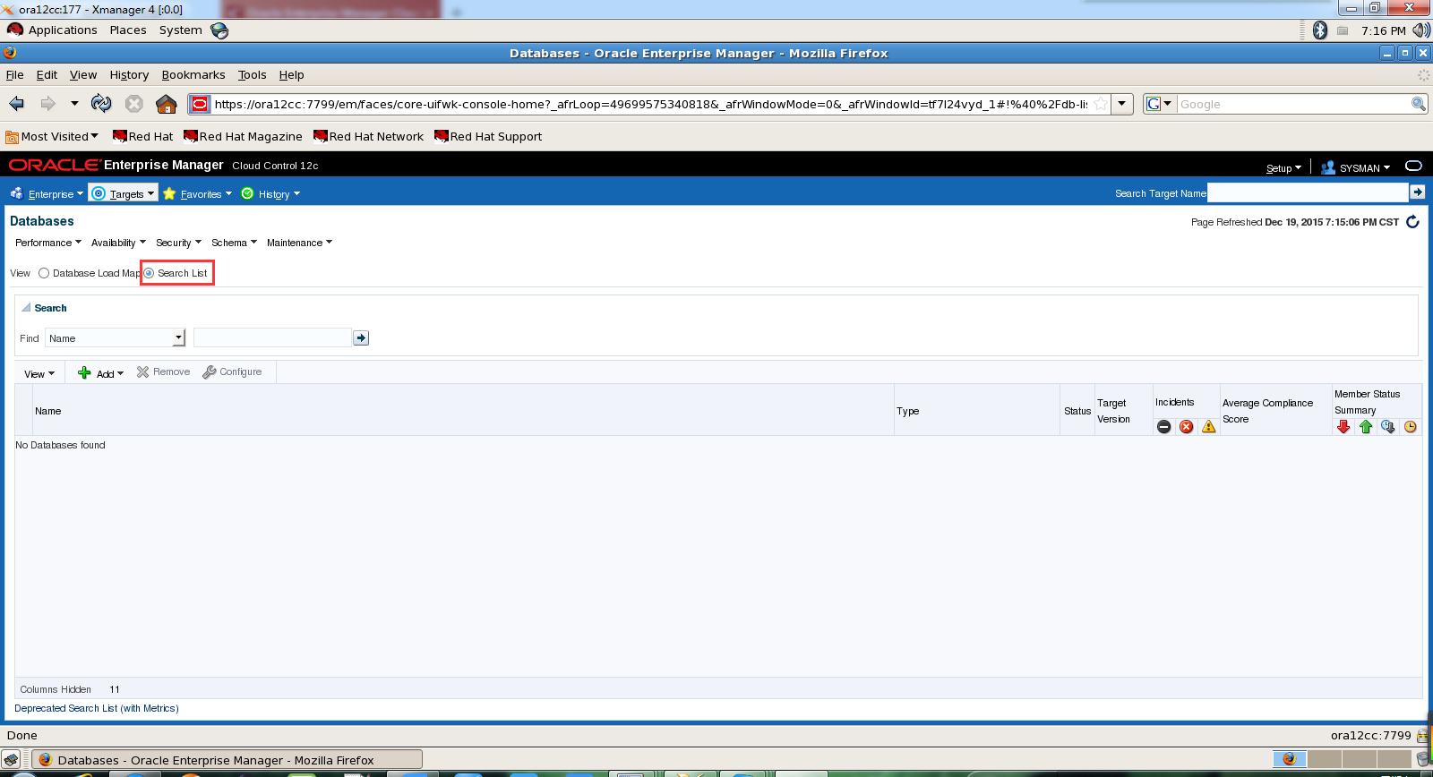Open the Add database dropdown
Viewport: 1433px width, 777px height.
pyautogui.click(x=101, y=373)
